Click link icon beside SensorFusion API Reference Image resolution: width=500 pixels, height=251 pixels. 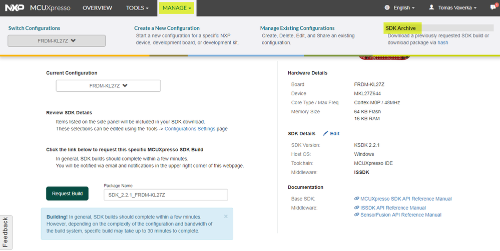tap(356, 215)
